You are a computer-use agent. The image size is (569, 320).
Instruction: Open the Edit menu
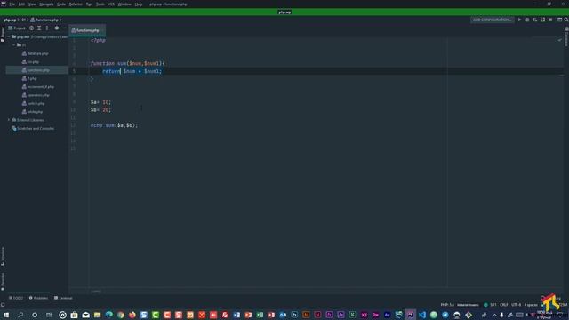pyautogui.click(x=21, y=4)
